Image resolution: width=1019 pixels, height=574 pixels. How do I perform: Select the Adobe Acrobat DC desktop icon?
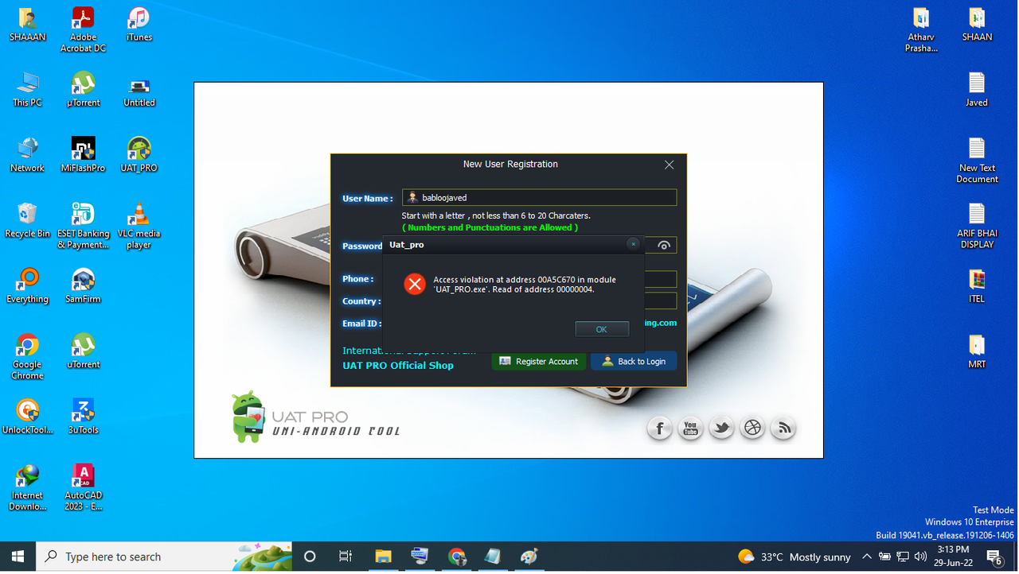[x=83, y=29]
